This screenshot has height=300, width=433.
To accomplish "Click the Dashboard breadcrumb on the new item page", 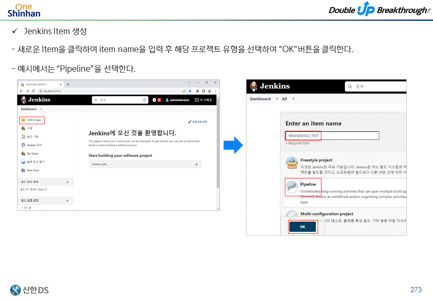I will tap(260, 99).
